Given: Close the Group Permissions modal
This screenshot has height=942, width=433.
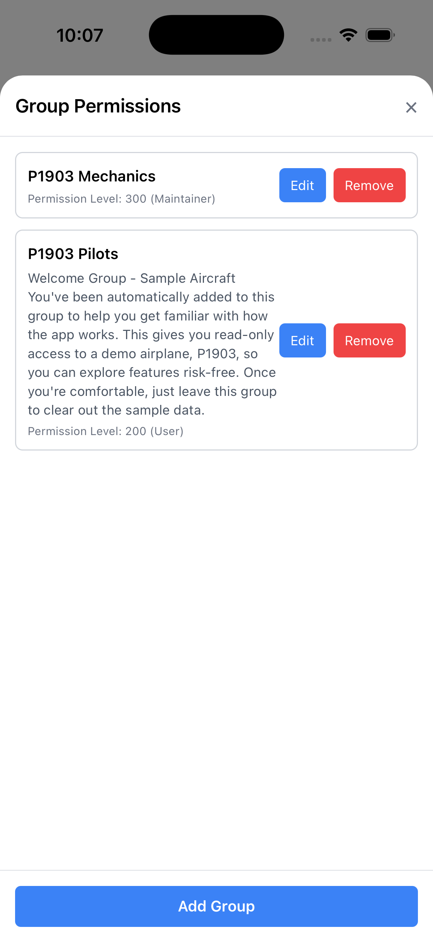Looking at the screenshot, I should pyautogui.click(x=411, y=107).
